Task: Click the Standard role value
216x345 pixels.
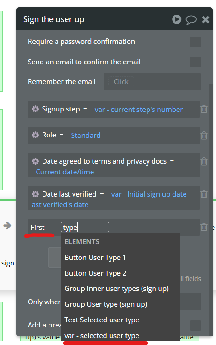Action: tap(86, 136)
